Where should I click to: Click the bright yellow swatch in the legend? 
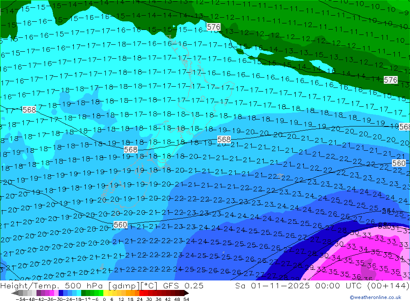pyautogui.click(x=106, y=293)
